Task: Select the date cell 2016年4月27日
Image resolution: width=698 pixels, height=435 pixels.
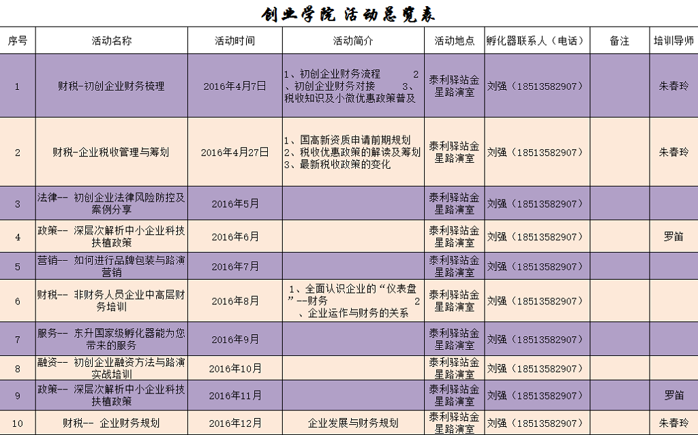Action: pos(235,152)
